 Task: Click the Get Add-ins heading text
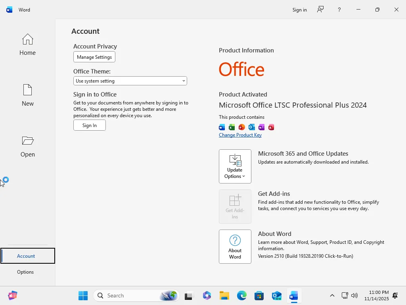[x=274, y=194]
